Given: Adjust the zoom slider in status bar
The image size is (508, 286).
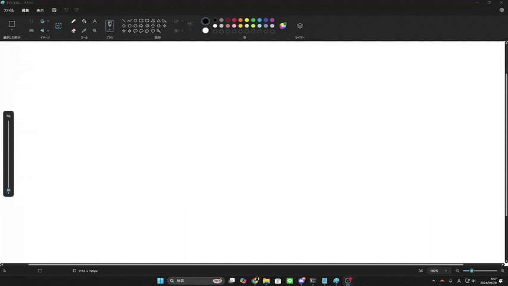Looking at the screenshot, I should (x=480, y=271).
